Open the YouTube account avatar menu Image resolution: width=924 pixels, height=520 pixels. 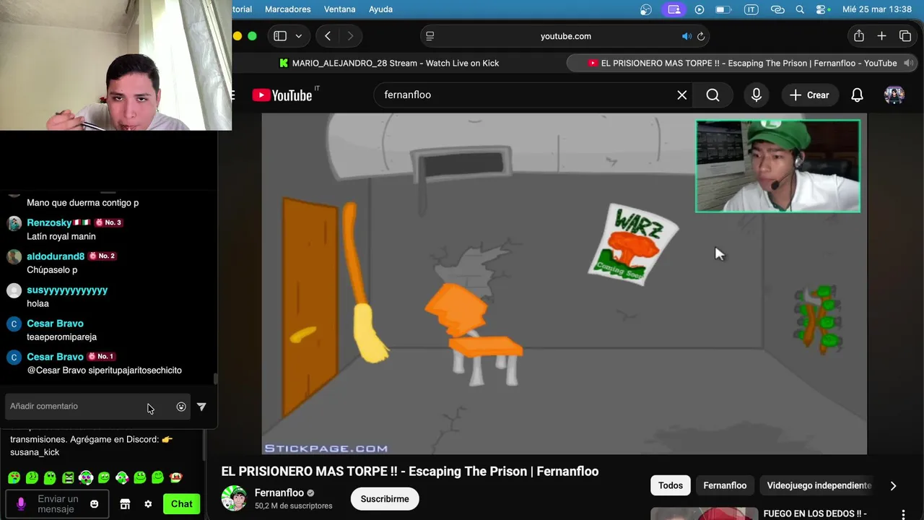pos(894,95)
